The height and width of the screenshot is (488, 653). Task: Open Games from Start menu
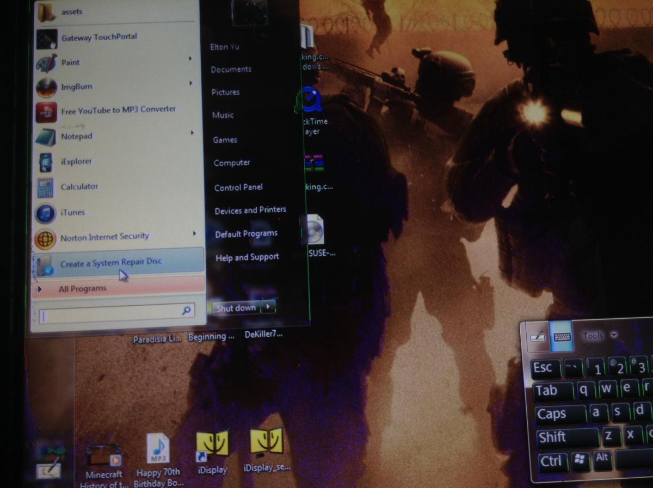(225, 140)
